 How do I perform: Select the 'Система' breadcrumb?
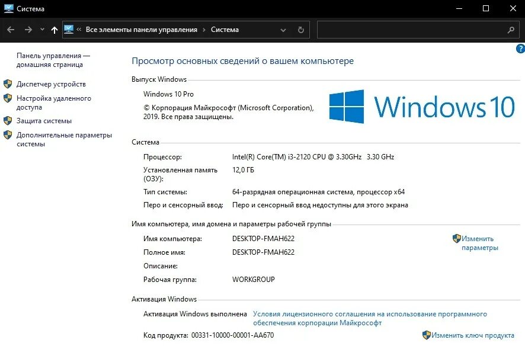tap(225, 30)
